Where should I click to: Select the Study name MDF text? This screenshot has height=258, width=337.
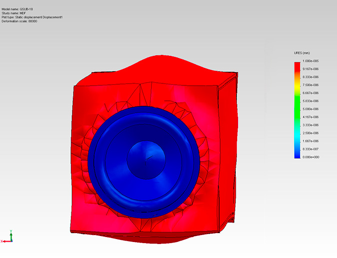13,13
